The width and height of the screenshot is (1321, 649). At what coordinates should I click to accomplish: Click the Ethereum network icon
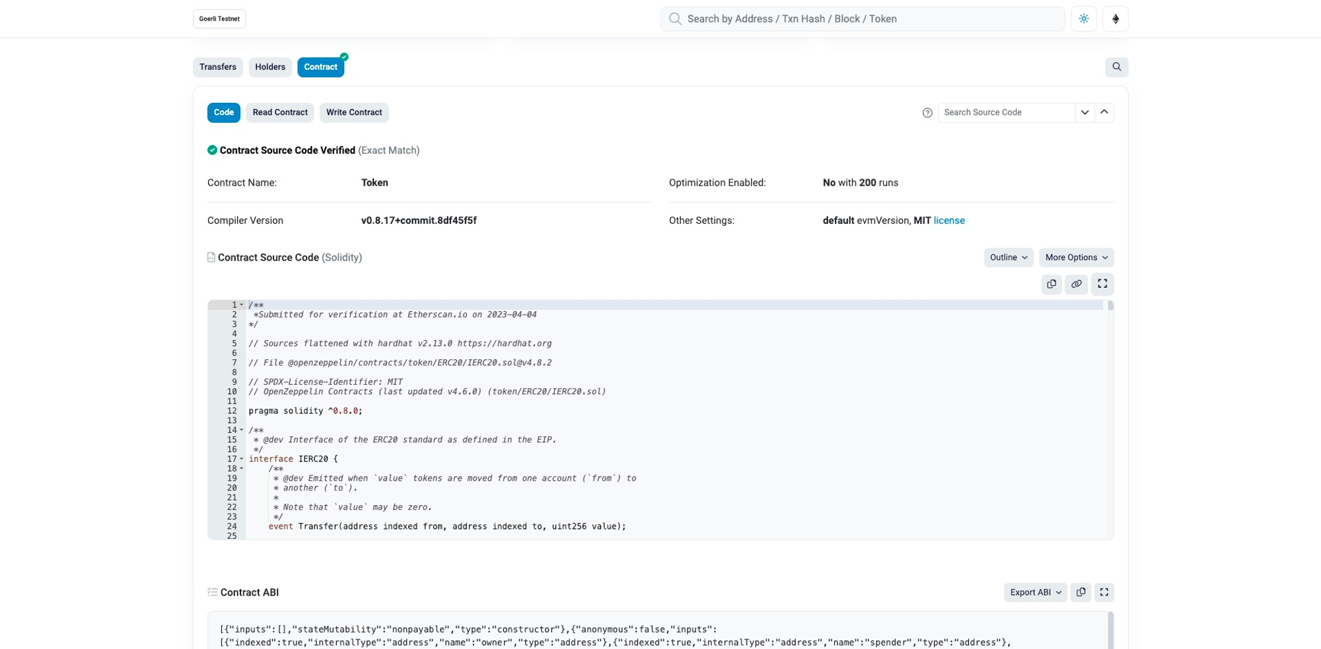click(1116, 19)
